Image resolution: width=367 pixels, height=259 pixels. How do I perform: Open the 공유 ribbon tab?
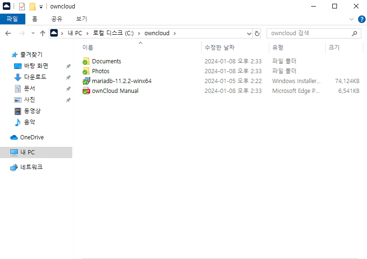point(57,19)
